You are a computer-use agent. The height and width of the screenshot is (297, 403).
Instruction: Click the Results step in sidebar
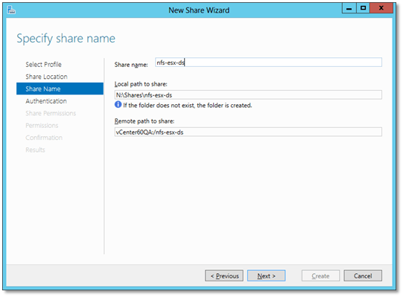coord(35,150)
